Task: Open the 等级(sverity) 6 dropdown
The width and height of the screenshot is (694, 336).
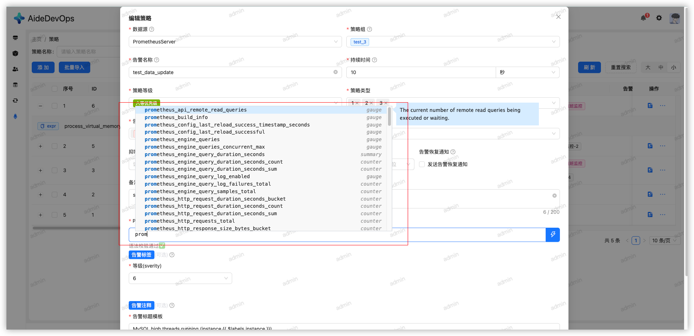Action: 180,278
